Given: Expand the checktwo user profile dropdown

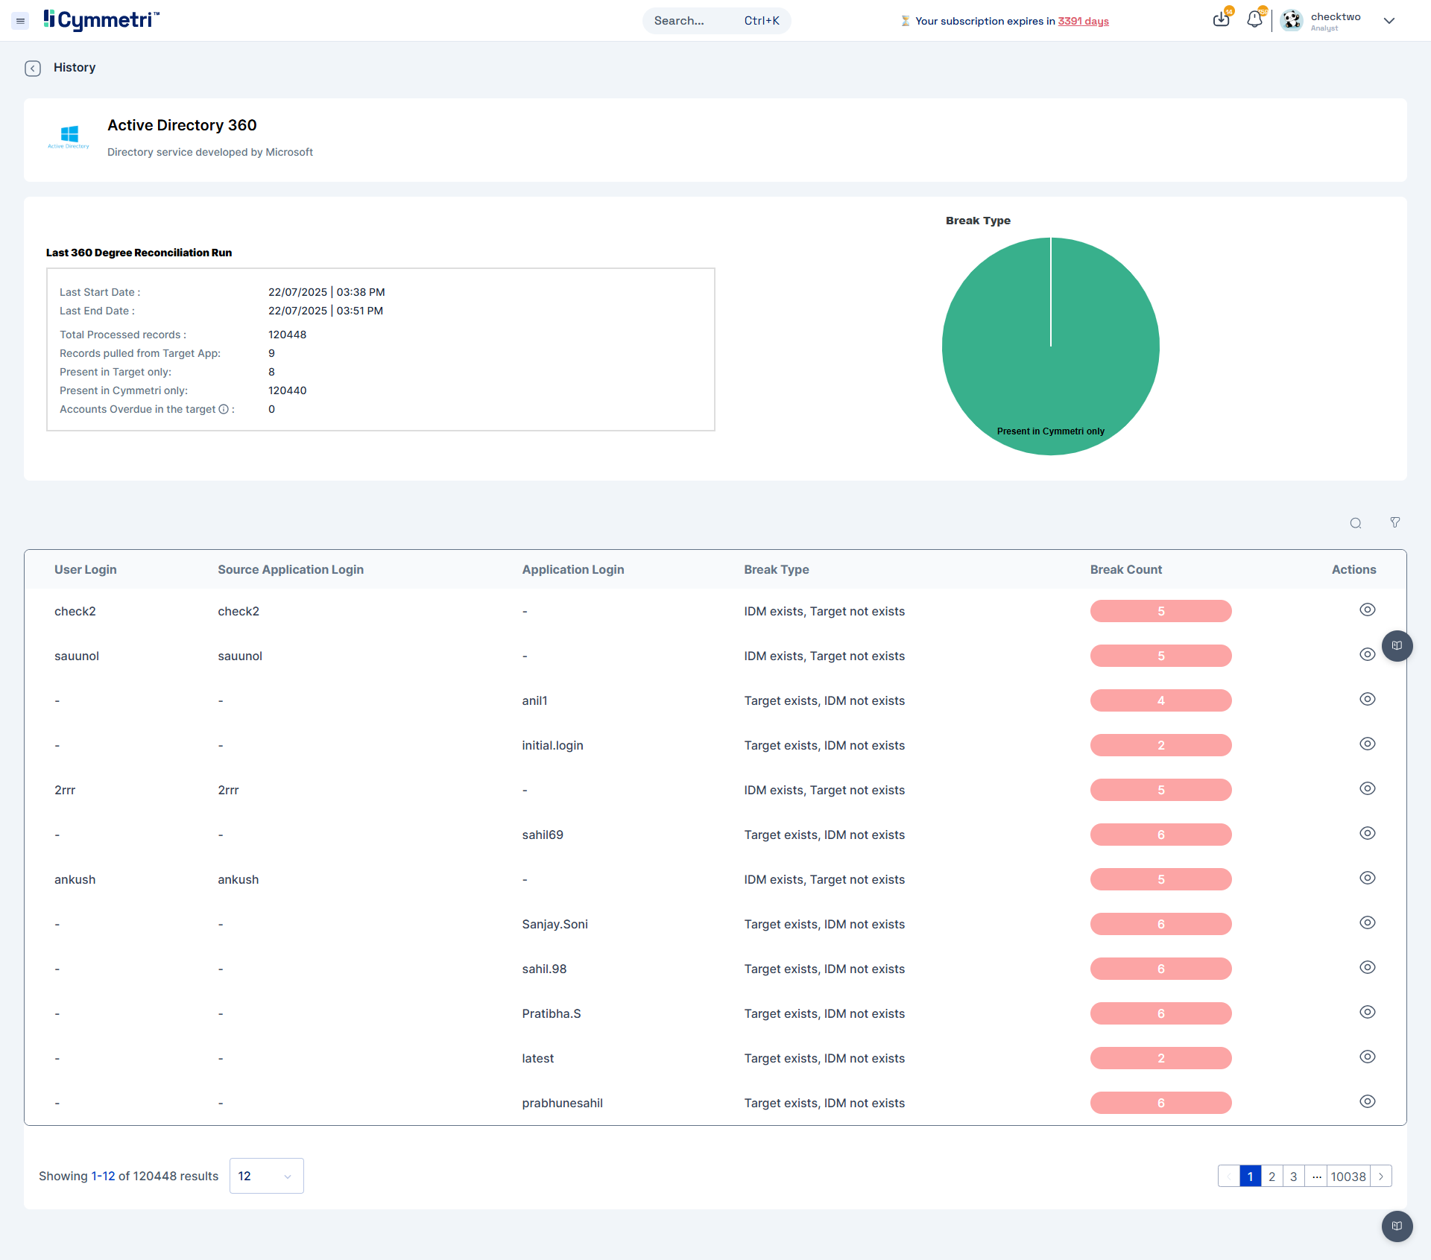Looking at the screenshot, I should point(1389,21).
